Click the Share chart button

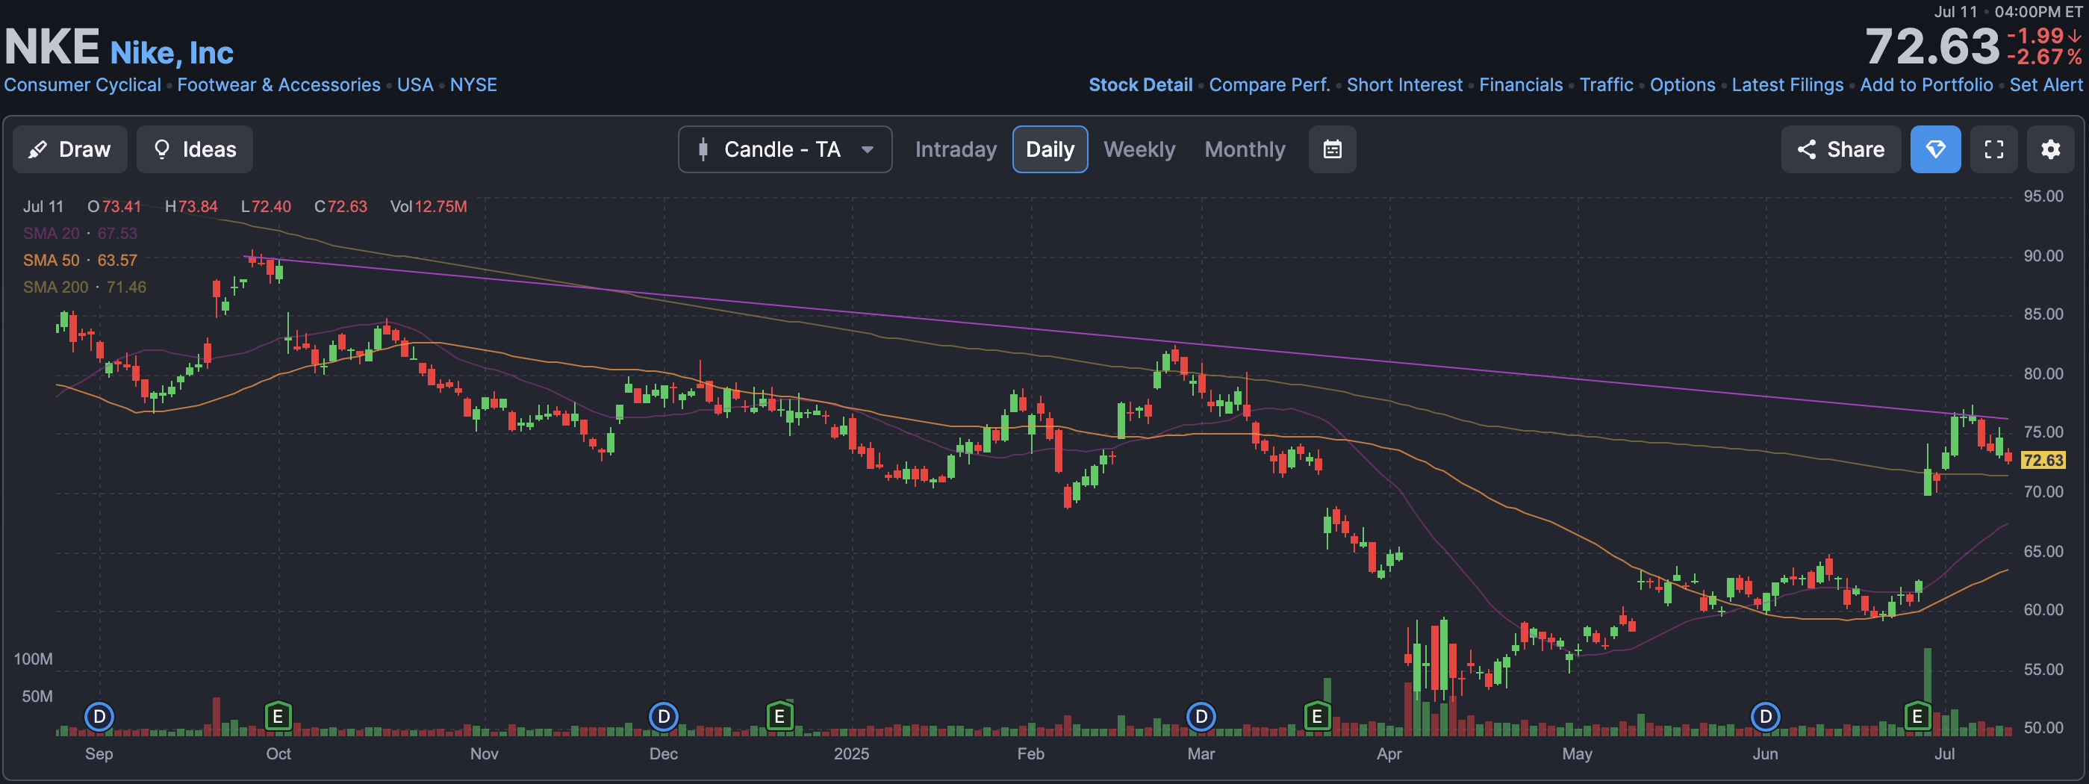pos(1841,149)
